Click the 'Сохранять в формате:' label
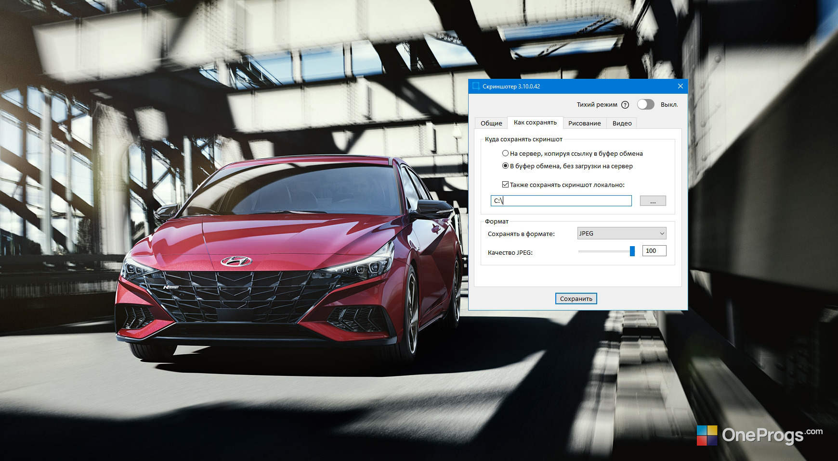 tap(521, 234)
